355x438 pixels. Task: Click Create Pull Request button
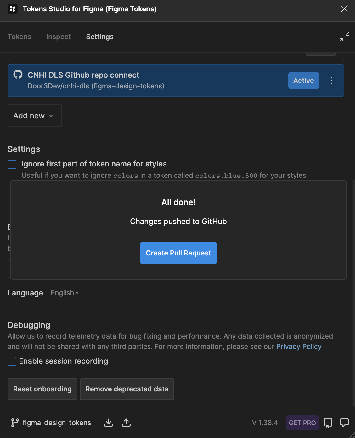click(x=178, y=253)
